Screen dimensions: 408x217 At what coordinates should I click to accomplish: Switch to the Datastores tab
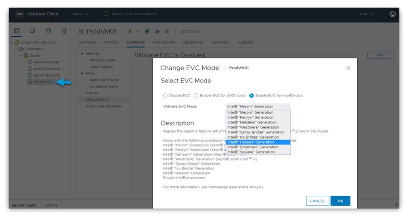(193, 42)
